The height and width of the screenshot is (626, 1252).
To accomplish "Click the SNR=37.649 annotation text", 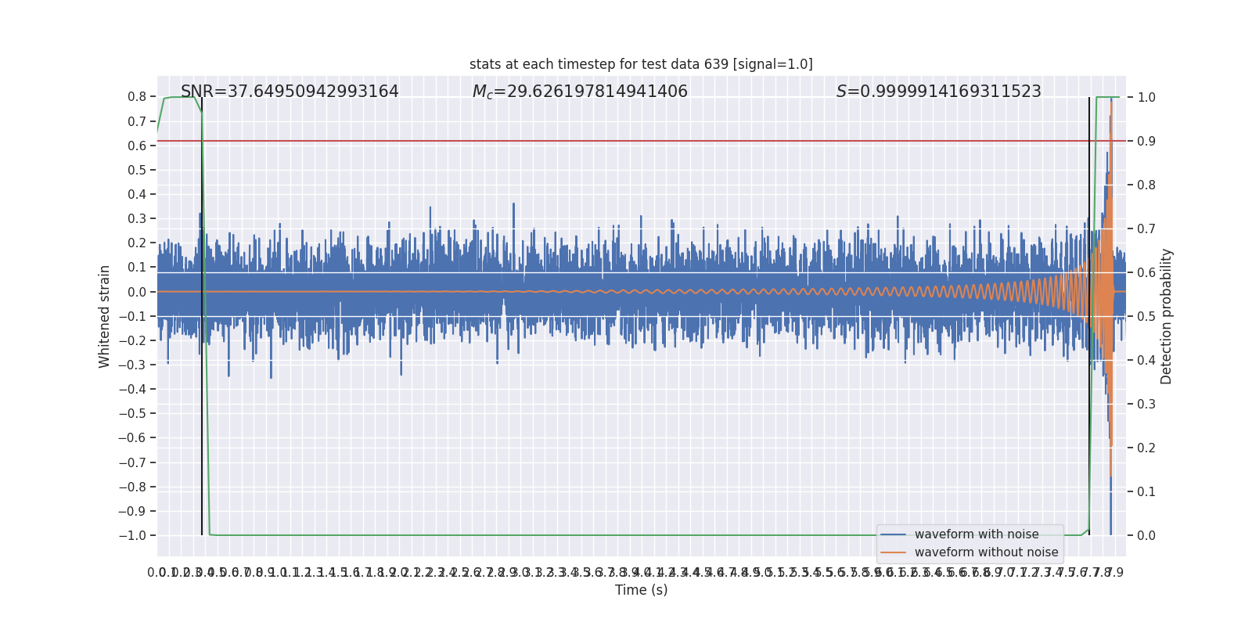I will click(290, 92).
